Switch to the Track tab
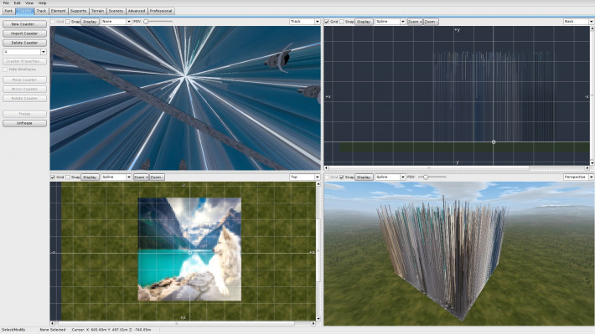 click(41, 11)
